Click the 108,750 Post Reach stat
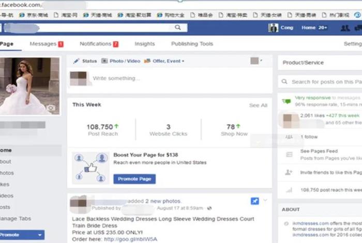This screenshot has width=362, height=243. 103,130
